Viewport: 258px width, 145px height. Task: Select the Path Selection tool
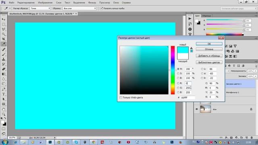click(x=4, y=99)
